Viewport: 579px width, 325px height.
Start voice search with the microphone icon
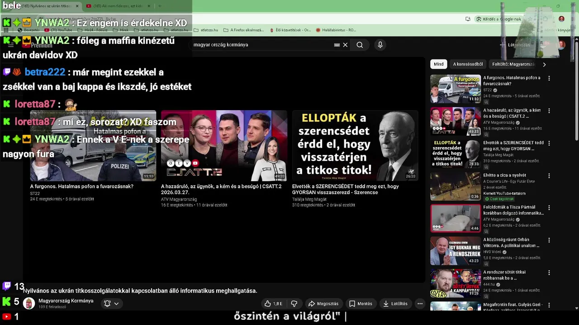[x=380, y=45]
